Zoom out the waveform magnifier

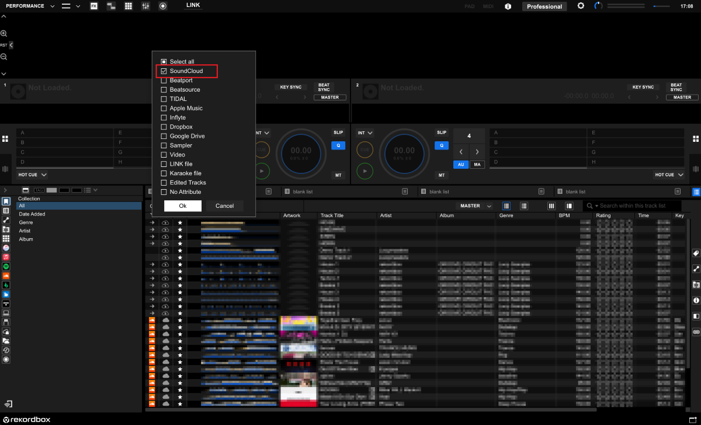pos(4,57)
